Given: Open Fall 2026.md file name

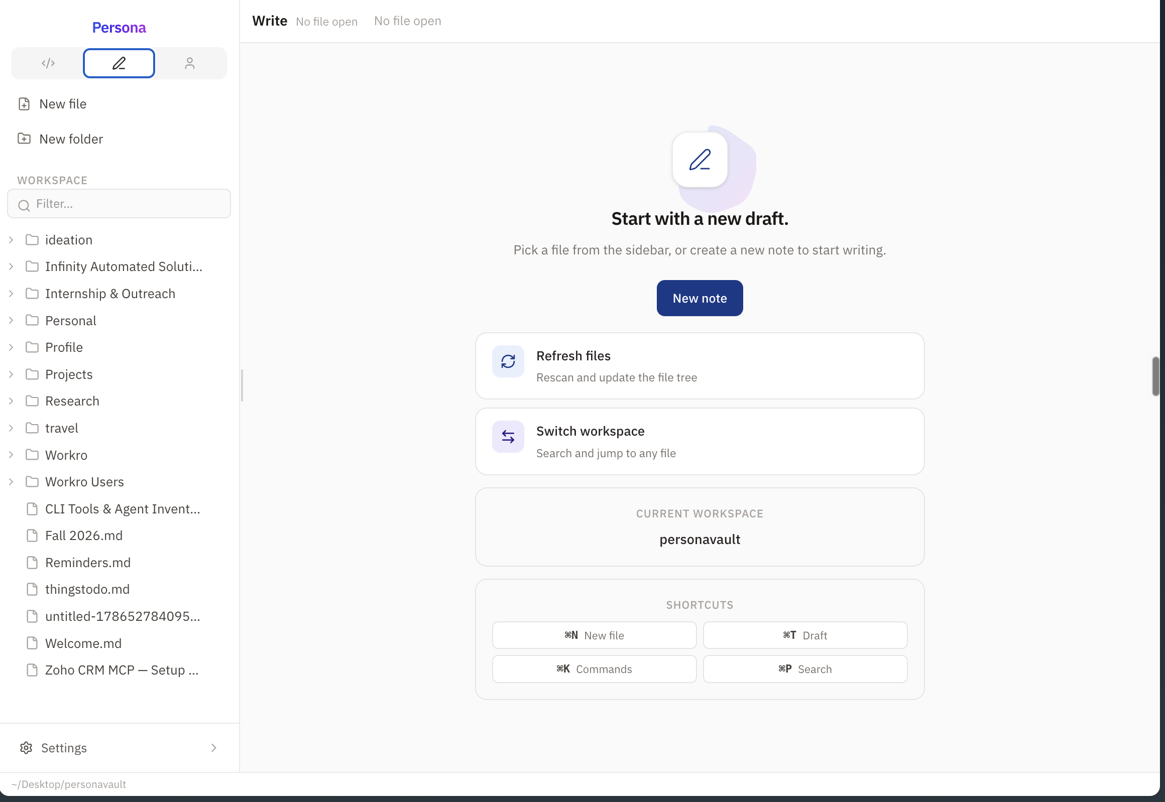Looking at the screenshot, I should 84,536.
